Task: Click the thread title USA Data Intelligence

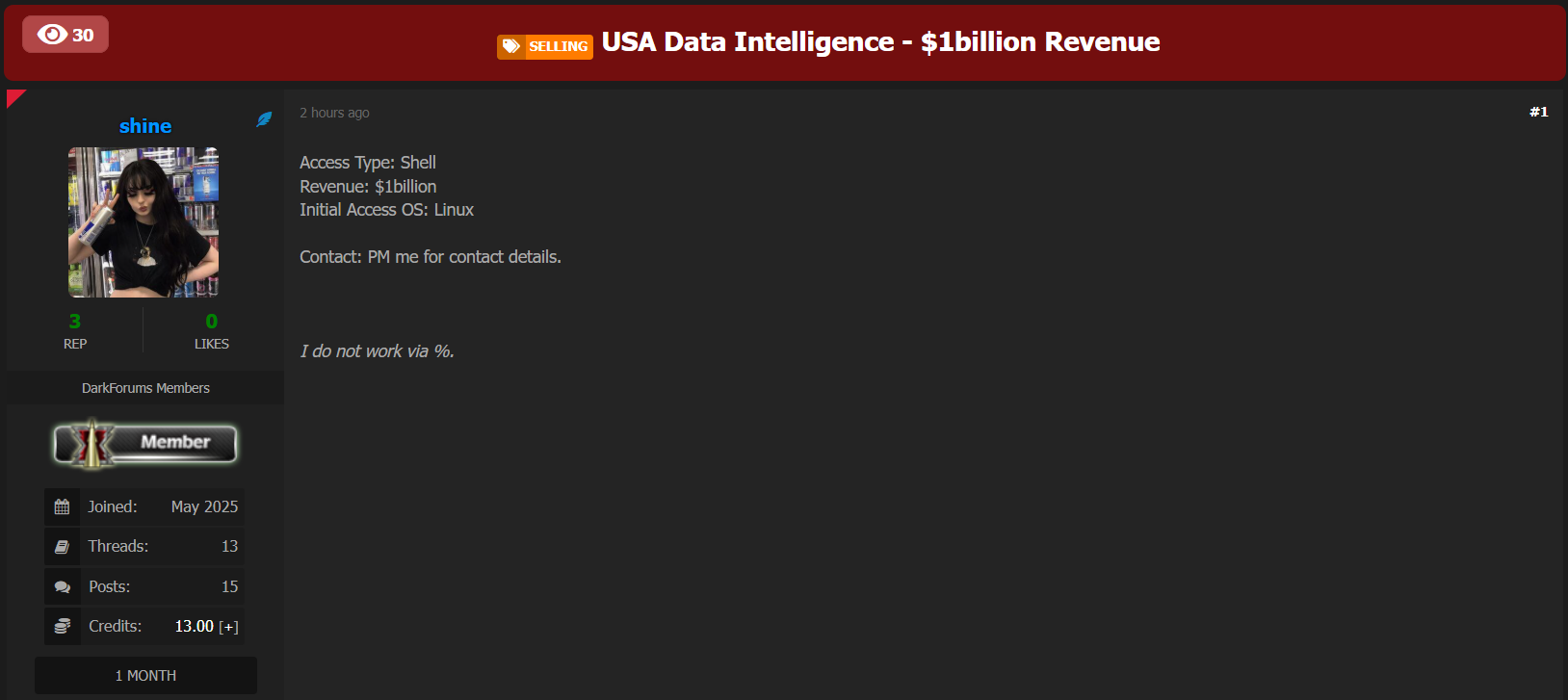Action: (x=880, y=42)
